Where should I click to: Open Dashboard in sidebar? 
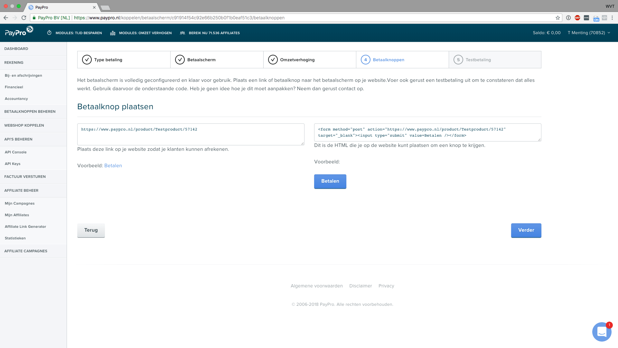point(33,49)
